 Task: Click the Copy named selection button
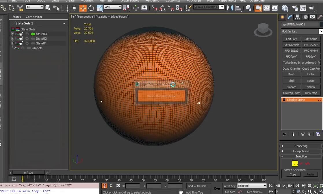click(x=293, y=174)
